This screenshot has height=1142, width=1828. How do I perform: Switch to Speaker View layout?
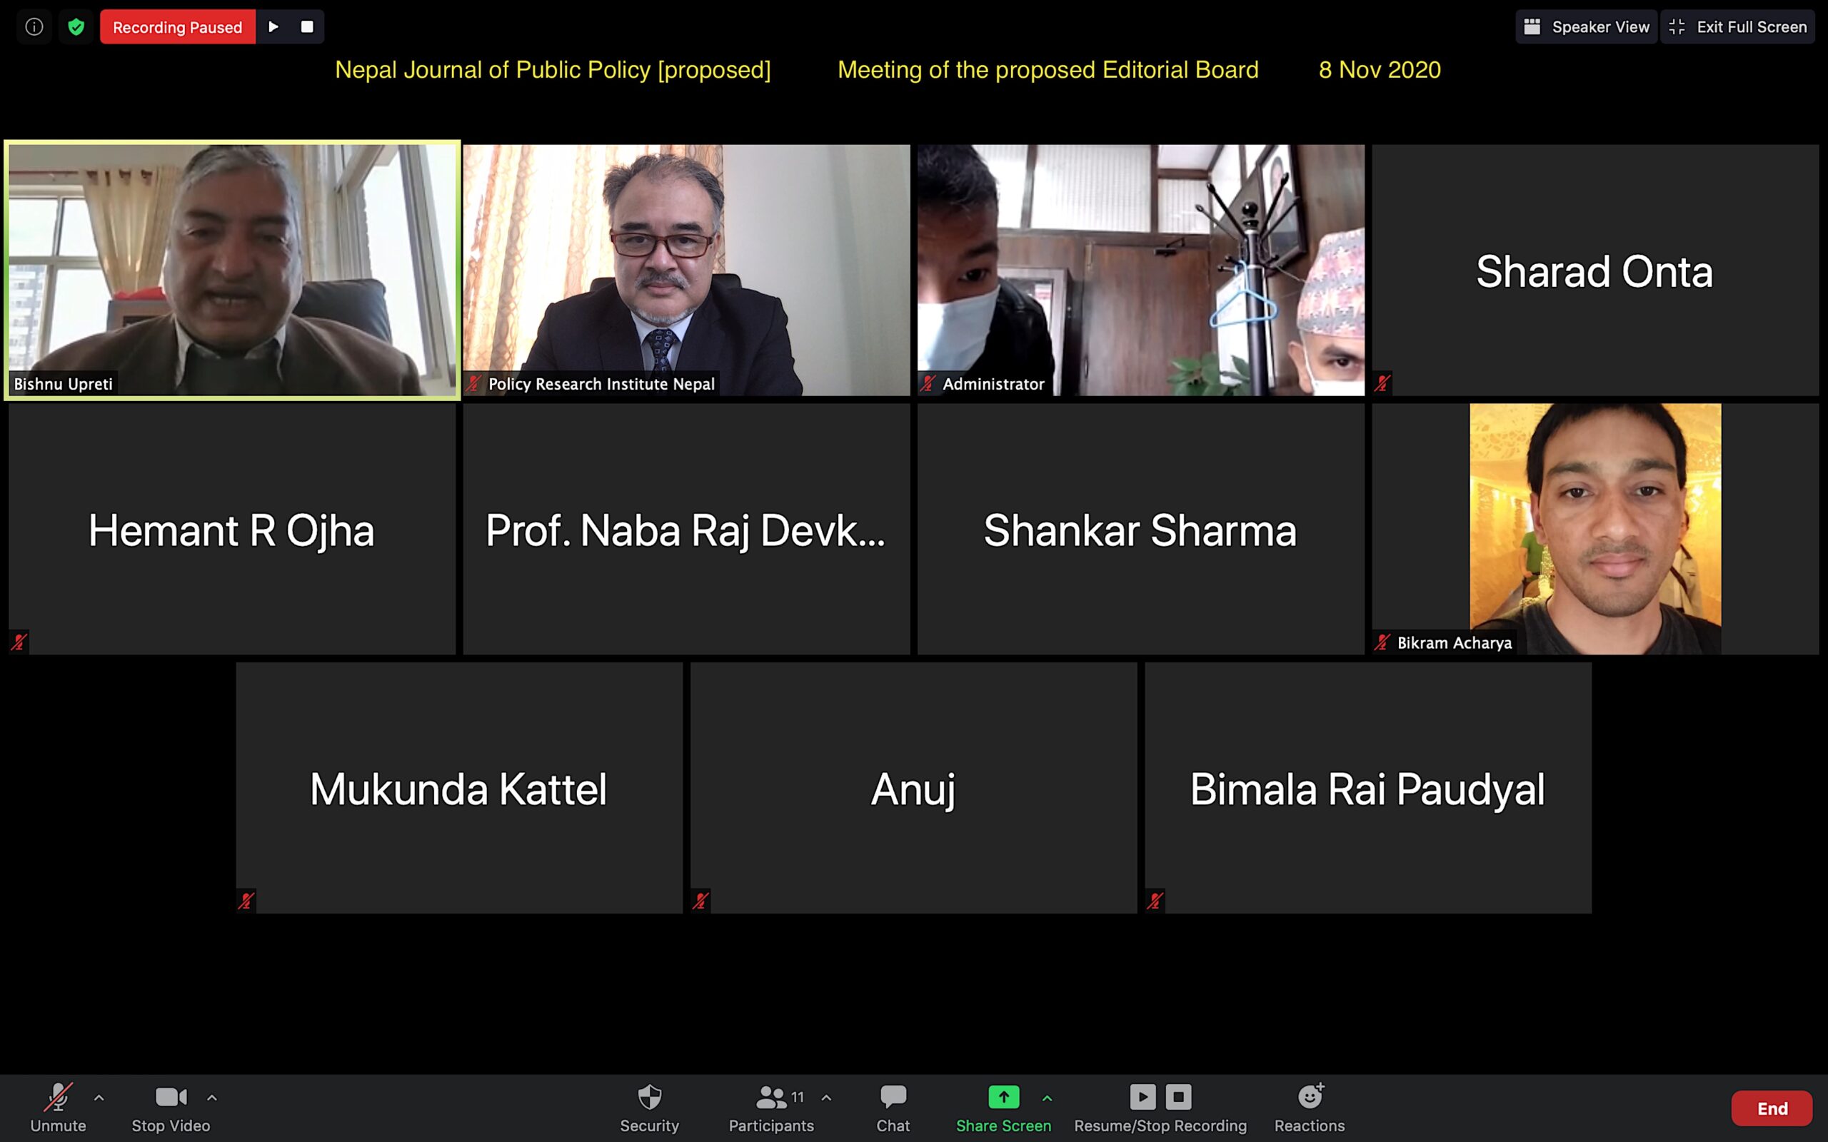coord(1586,27)
